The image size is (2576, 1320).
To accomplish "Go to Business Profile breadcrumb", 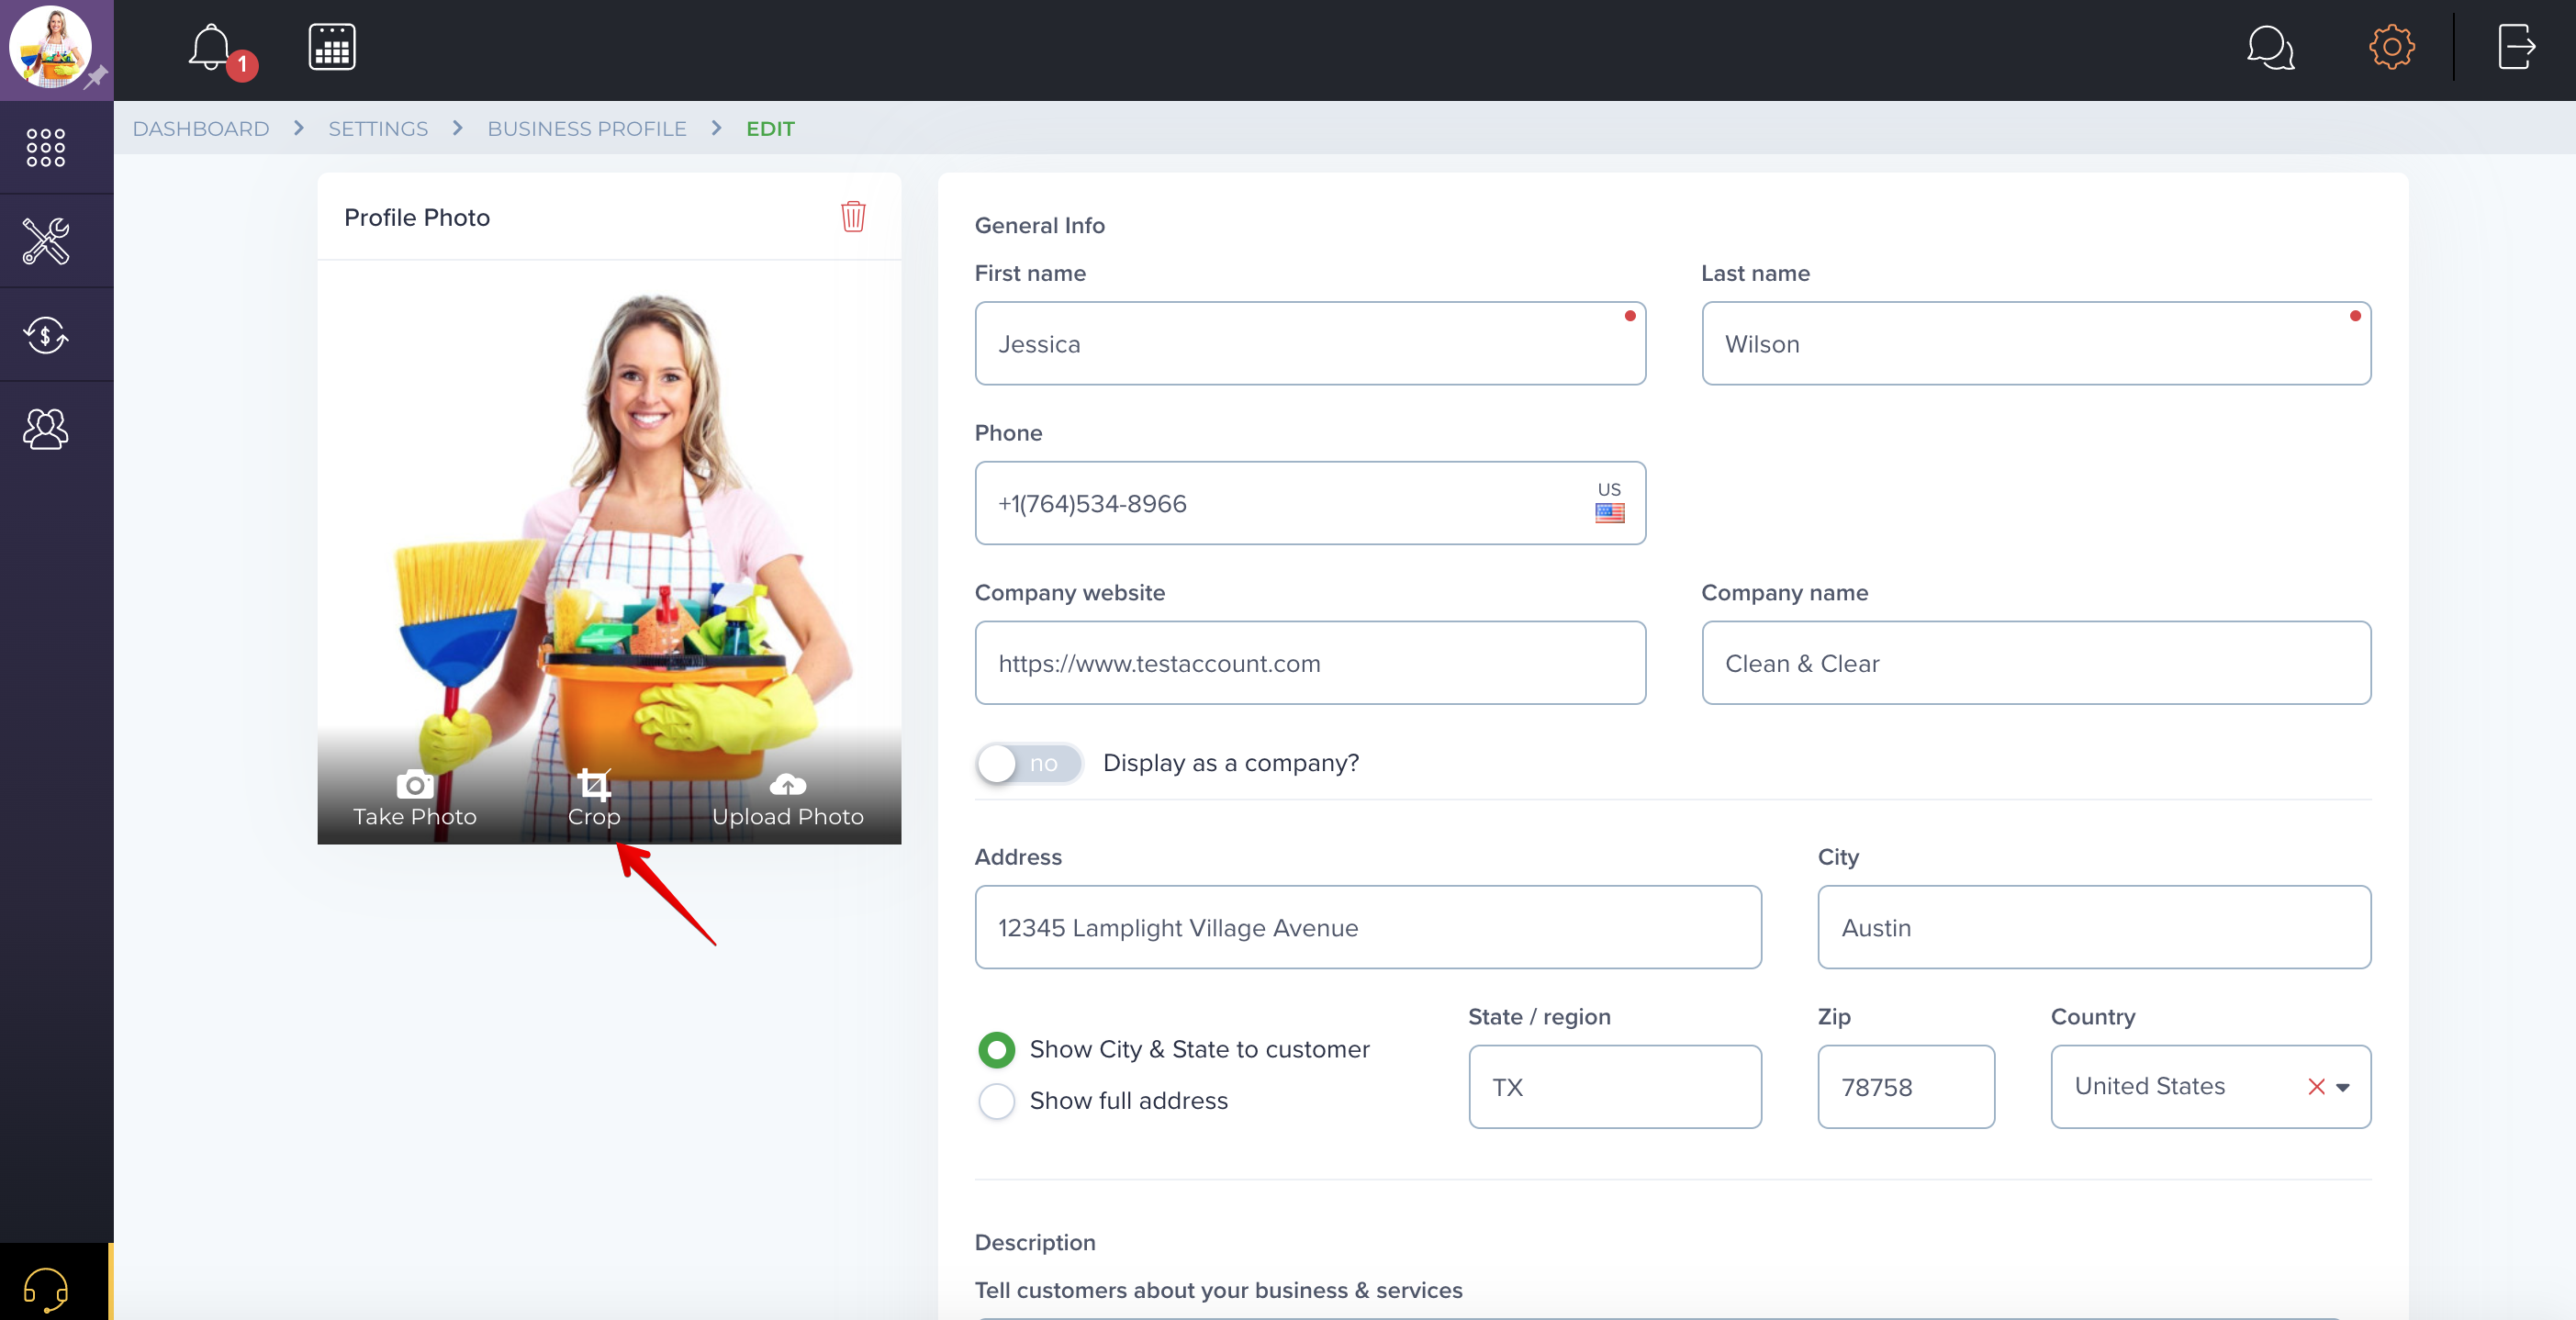I will coord(587,129).
